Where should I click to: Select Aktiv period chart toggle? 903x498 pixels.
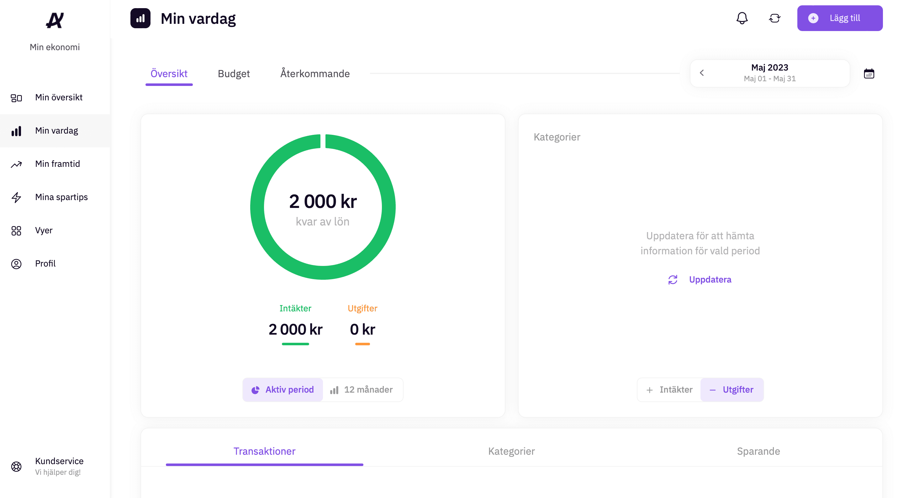coord(283,389)
